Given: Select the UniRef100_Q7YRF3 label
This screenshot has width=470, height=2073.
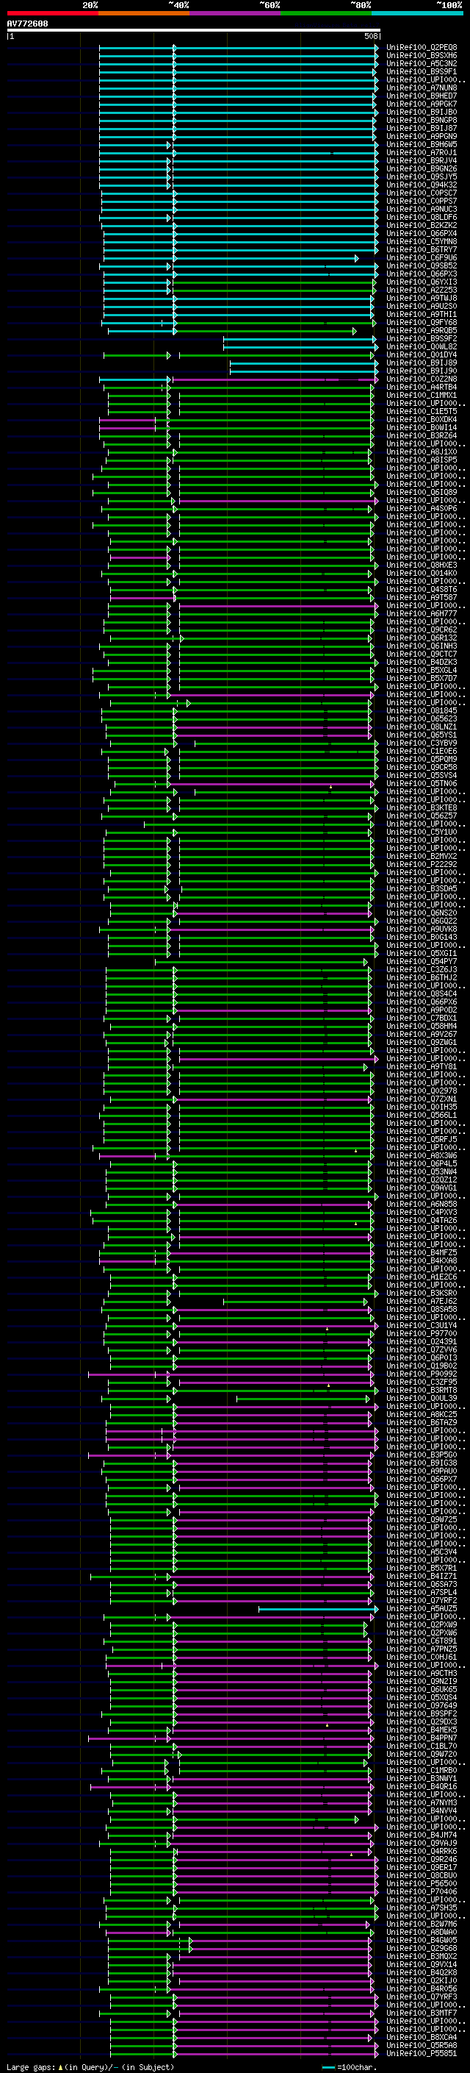Looking at the screenshot, I should click(x=422, y=1997).
